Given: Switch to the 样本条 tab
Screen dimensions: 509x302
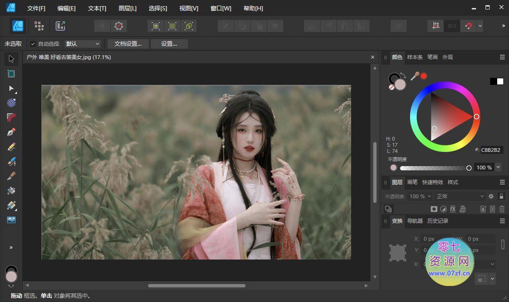Looking at the screenshot, I should coord(415,57).
